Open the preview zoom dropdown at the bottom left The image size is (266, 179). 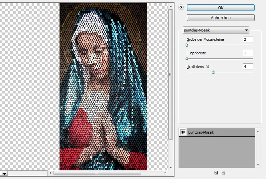tap(4, 173)
